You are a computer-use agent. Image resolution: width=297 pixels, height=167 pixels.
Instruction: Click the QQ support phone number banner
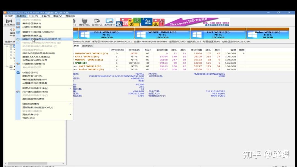[x=216, y=24]
